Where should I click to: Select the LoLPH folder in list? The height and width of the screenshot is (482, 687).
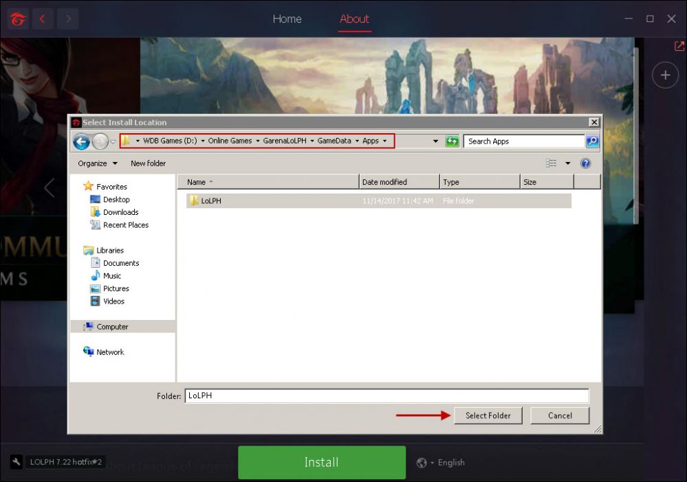210,201
